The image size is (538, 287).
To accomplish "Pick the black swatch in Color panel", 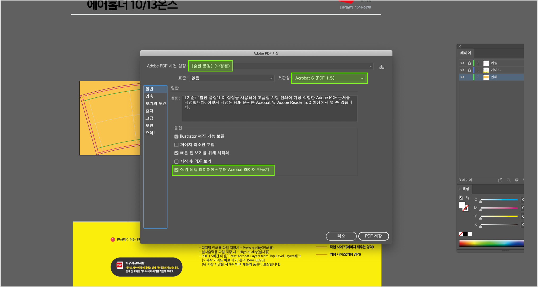I will coord(465,234).
